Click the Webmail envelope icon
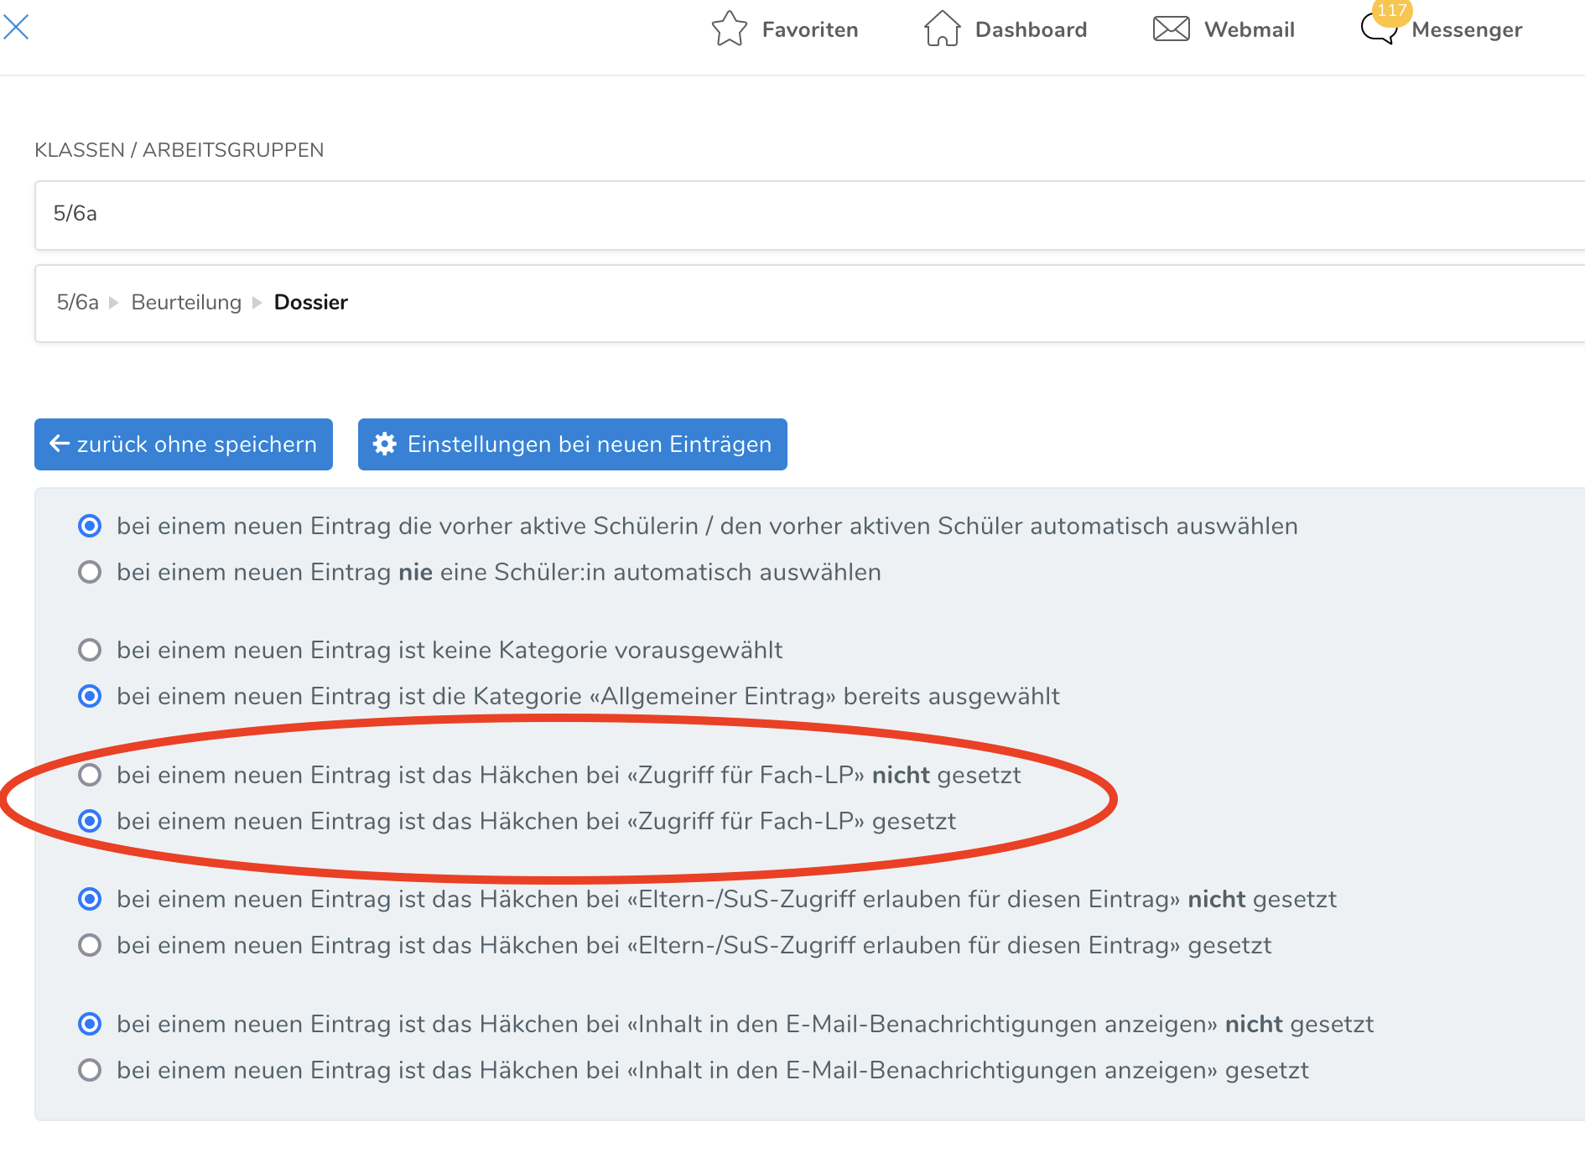 (1171, 29)
